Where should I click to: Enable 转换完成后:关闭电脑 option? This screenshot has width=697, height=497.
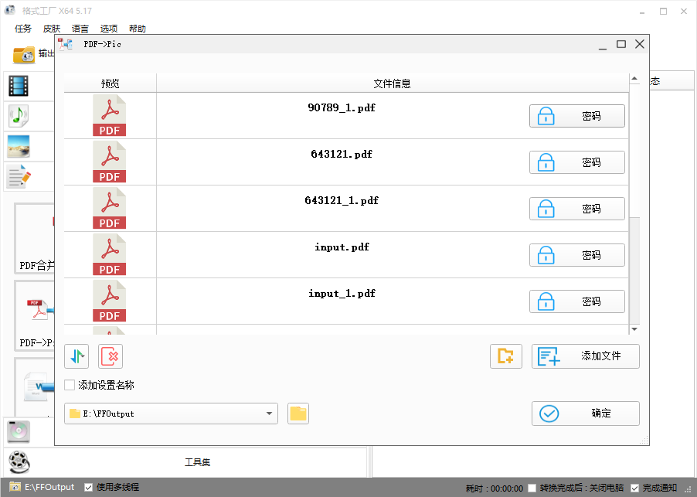tap(532, 488)
